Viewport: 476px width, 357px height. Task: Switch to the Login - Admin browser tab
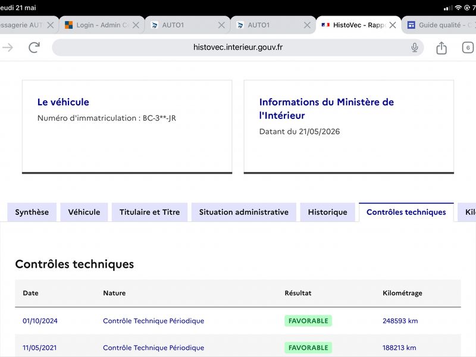point(98,25)
